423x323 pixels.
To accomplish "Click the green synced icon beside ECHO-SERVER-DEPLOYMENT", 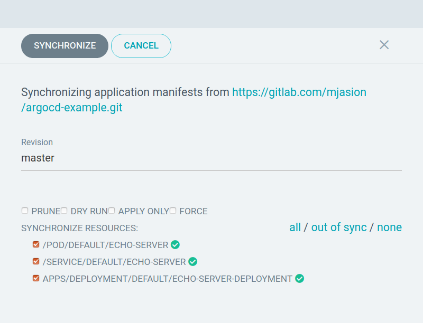I will (299, 278).
